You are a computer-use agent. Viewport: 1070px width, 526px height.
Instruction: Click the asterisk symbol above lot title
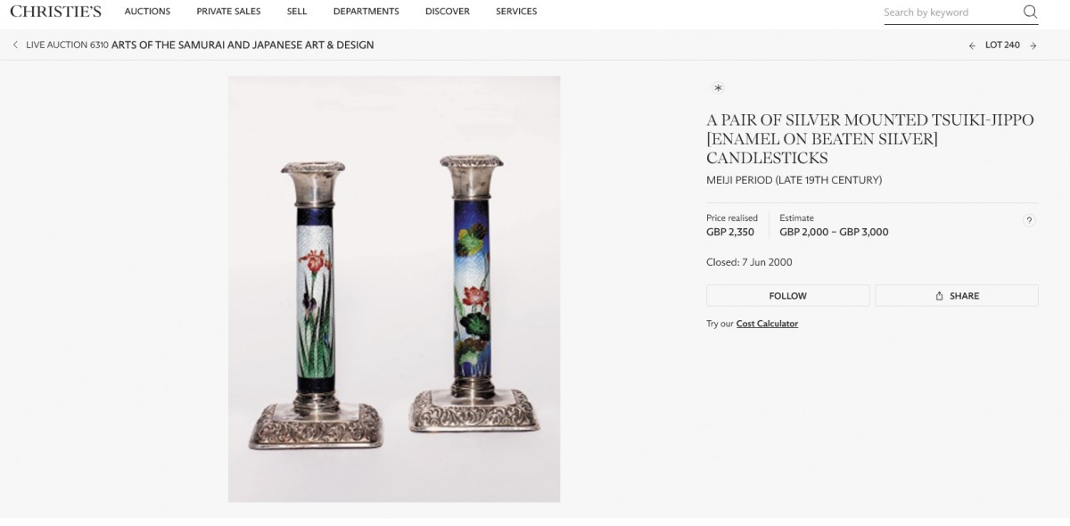tap(718, 87)
